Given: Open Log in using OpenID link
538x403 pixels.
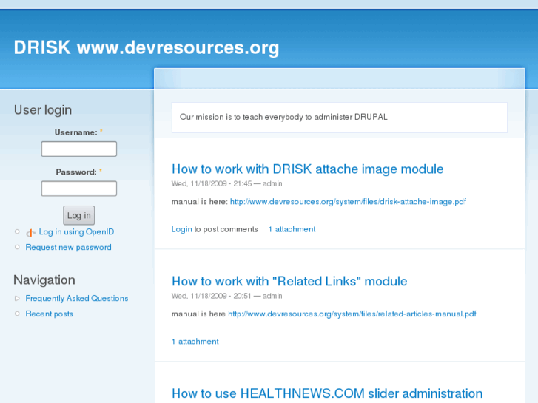Looking at the screenshot, I should [76, 232].
